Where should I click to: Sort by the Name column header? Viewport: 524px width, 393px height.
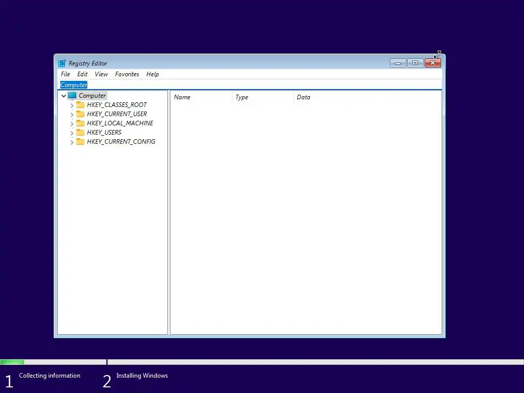tap(201, 97)
